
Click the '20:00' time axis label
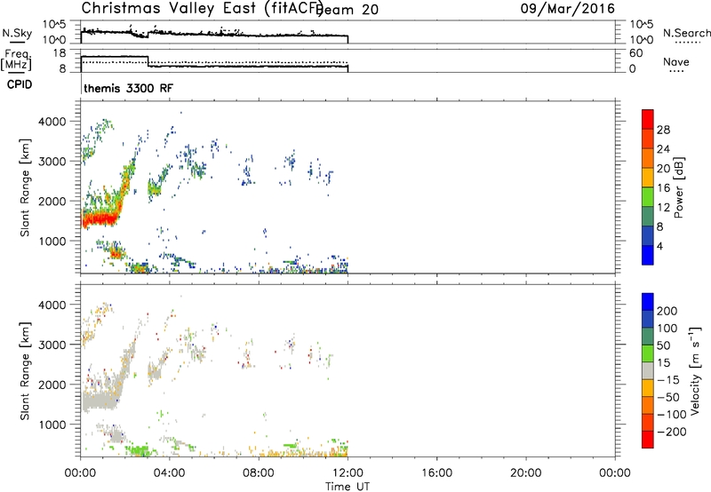(526, 473)
